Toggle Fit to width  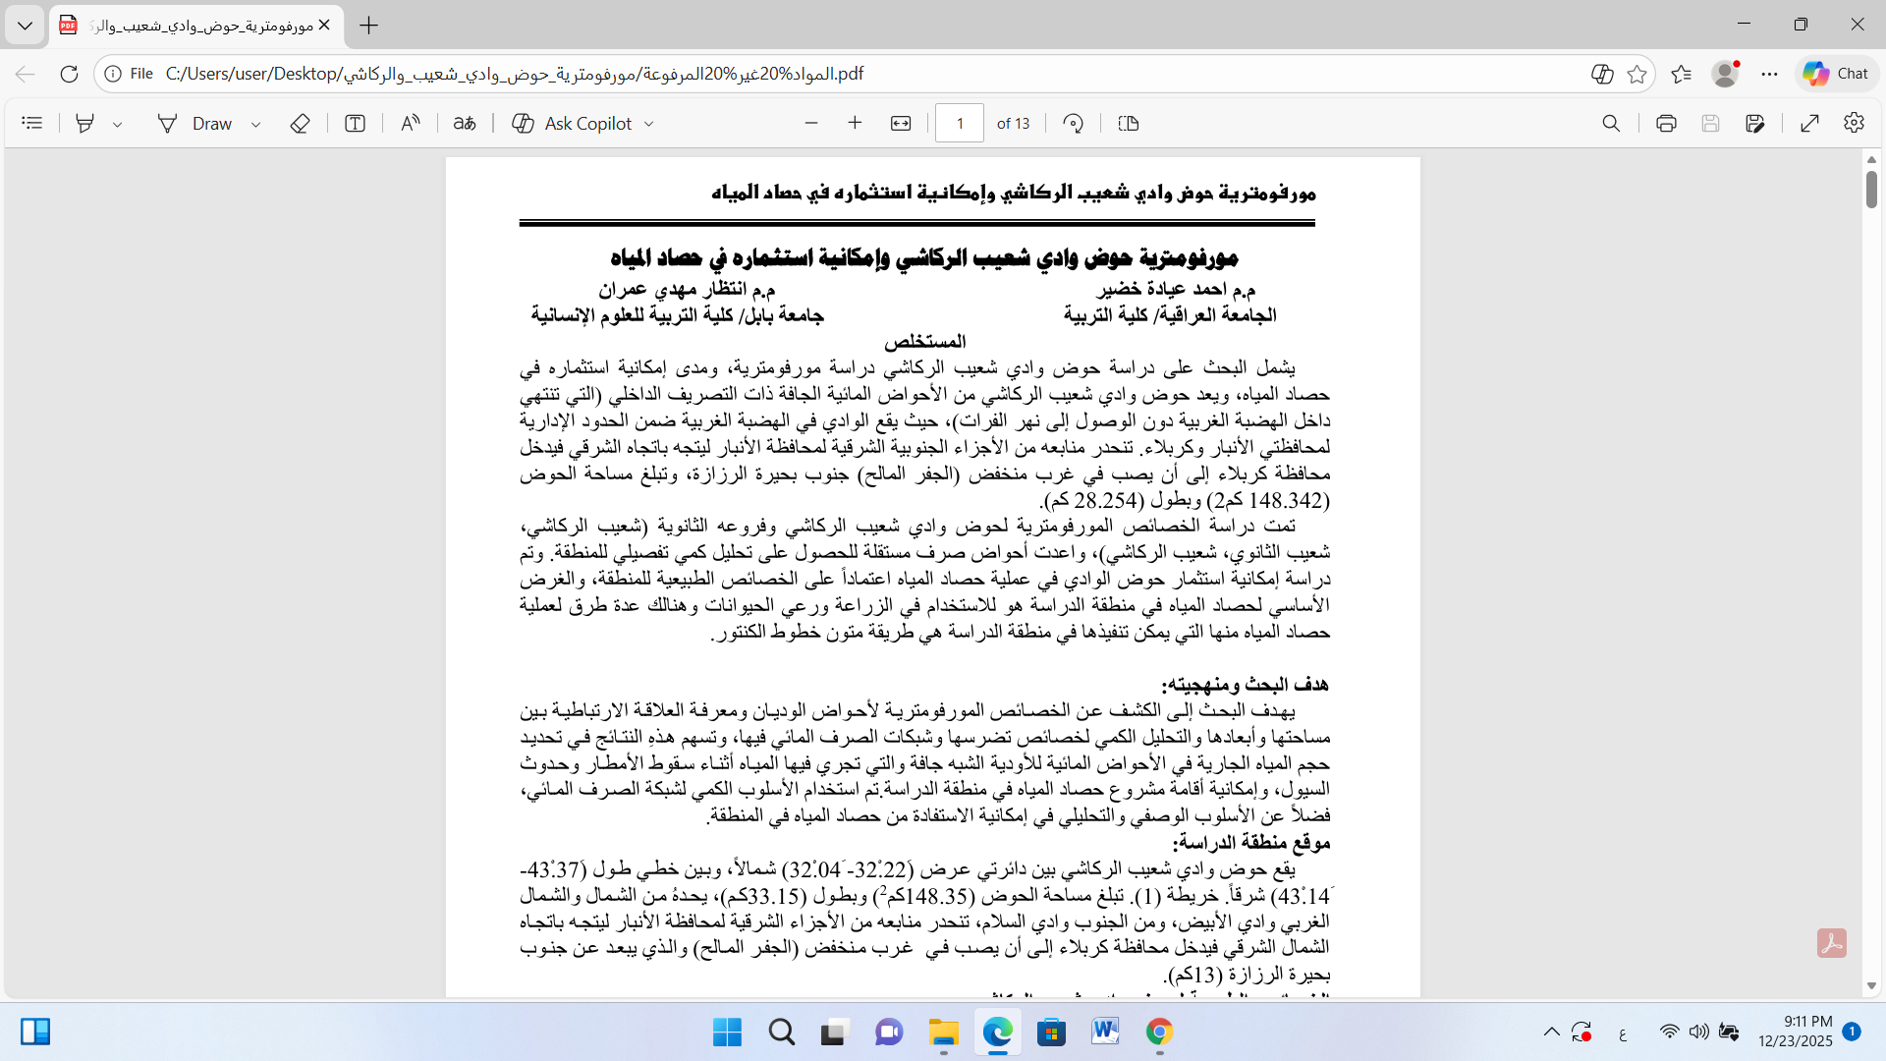(901, 123)
